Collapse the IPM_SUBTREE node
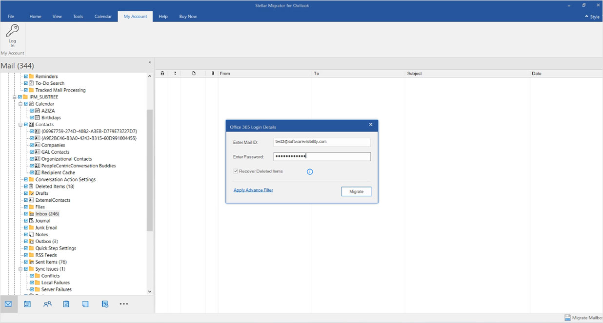 click(x=14, y=96)
